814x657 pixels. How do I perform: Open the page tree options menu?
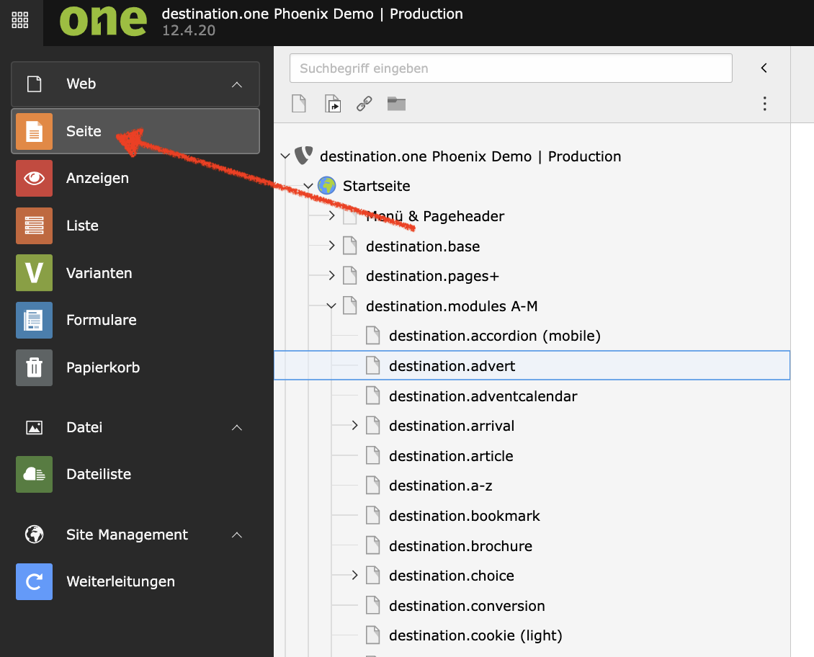[x=765, y=104]
